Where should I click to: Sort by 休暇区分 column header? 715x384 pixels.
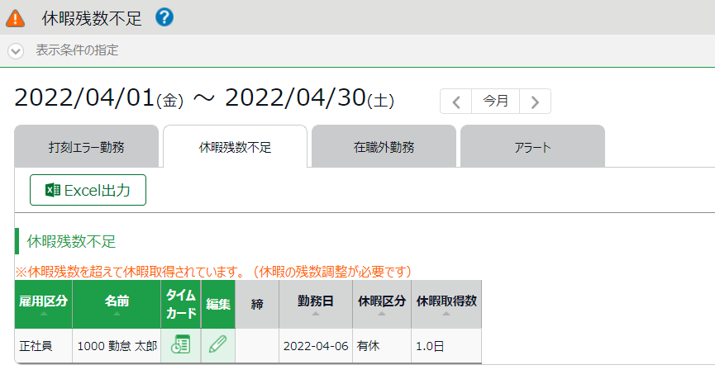click(x=382, y=304)
